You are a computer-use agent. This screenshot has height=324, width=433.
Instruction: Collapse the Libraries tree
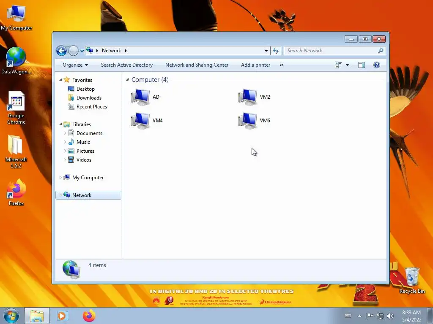[x=60, y=124]
